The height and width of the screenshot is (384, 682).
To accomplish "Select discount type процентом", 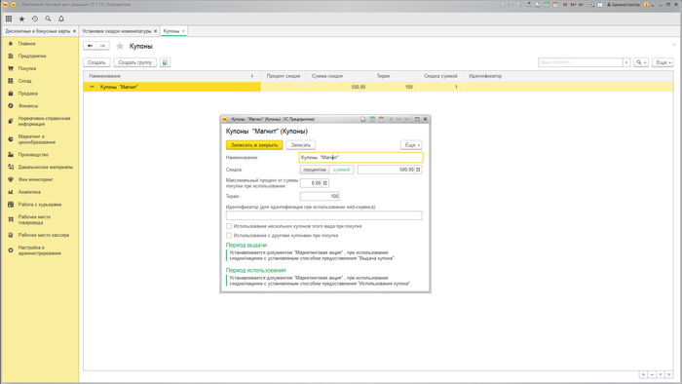I will pos(315,170).
